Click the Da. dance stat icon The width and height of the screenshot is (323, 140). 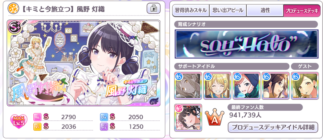tap(103, 117)
